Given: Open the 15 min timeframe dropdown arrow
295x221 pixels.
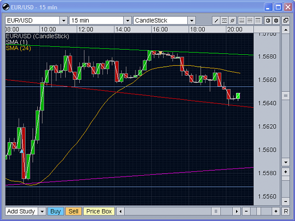Looking at the screenshot, I should click(x=127, y=20).
